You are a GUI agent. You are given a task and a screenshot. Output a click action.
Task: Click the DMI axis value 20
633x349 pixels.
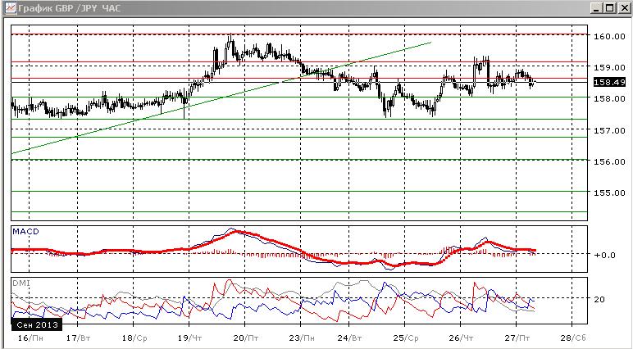[x=599, y=299]
